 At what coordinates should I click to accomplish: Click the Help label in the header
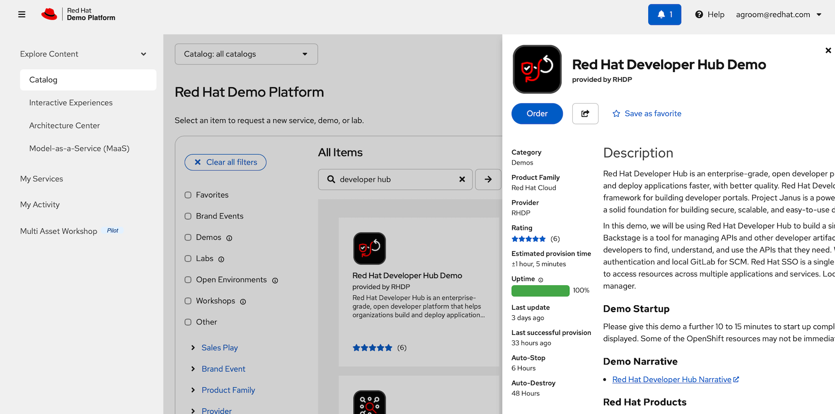[x=716, y=14]
